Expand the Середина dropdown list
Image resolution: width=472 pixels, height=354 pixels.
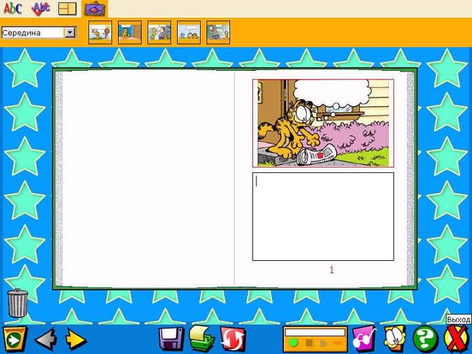(70, 32)
